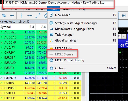Click the AUDNZD up-arrow direction icon
This screenshot has width=128, height=101.
click(2, 32)
